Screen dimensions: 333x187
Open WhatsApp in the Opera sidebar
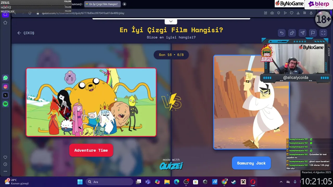tap(5, 78)
